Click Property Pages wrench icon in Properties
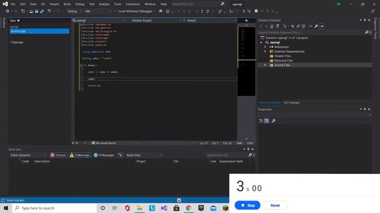The width and height of the screenshot is (380, 213). pos(273,121)
